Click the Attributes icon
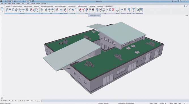The image size is (189, 104). 129,9
